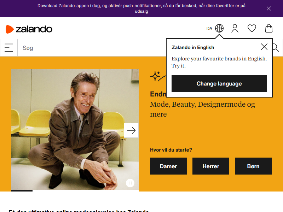Click the 'Hvor vil du starte?' heading
The height and width of the screenshot is (212, 283).
[171, 150]
